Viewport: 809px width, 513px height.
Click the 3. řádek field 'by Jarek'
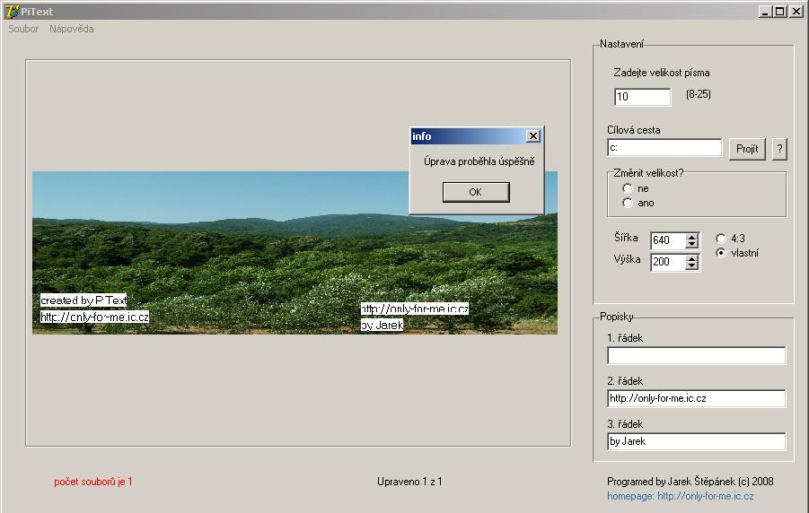point(697,441)
